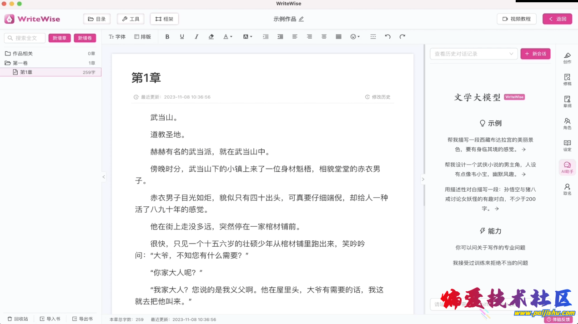Toggle bold formatting in the toolbar
Image resolution: width=578 pixels, height=324 pixels.
click(x=167, y=37)
